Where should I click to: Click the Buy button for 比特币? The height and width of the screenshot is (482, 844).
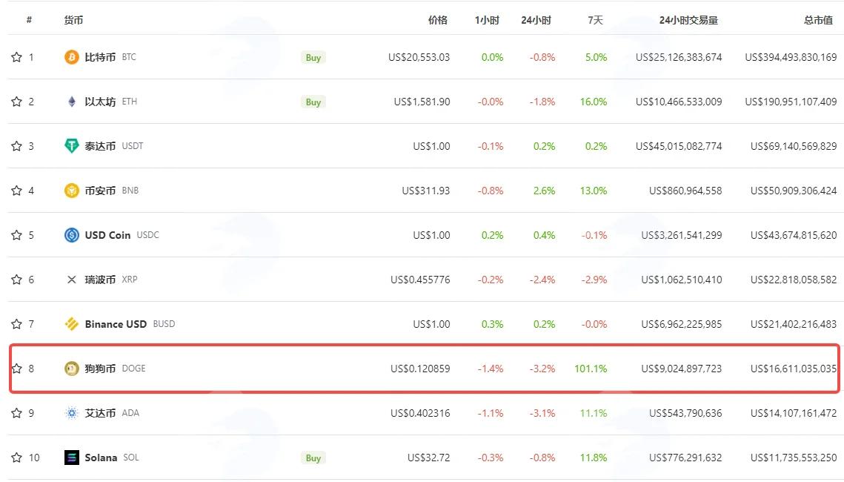tap(313, 58)
